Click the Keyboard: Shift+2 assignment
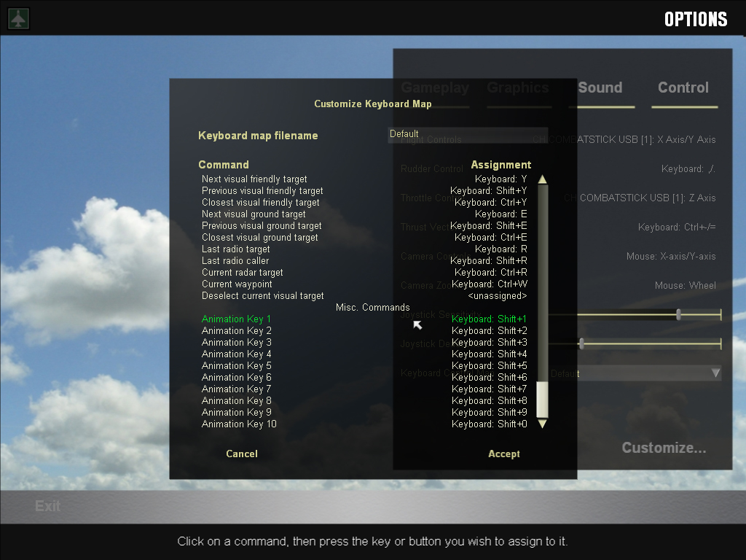The image size is (746, 560). [489, 331]
